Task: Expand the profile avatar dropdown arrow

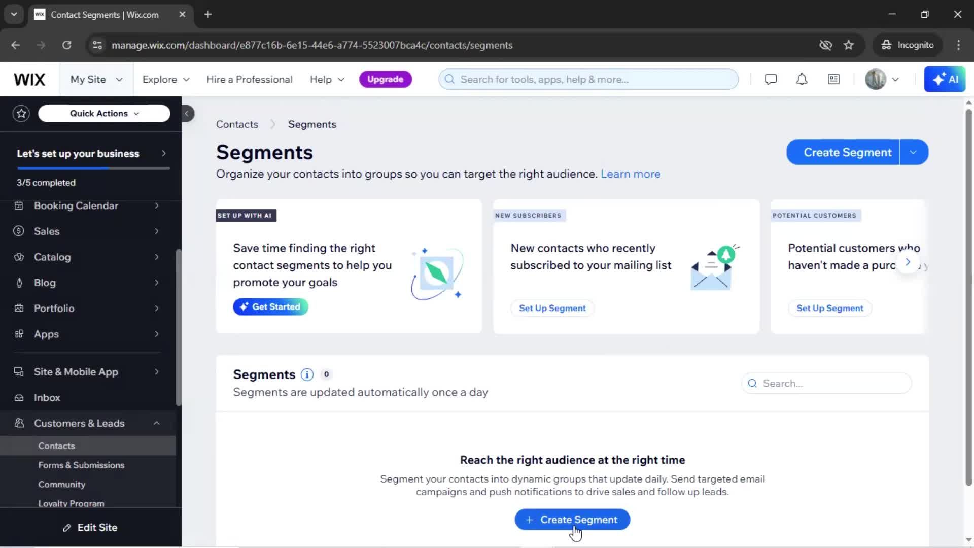Action: [895, 80]
